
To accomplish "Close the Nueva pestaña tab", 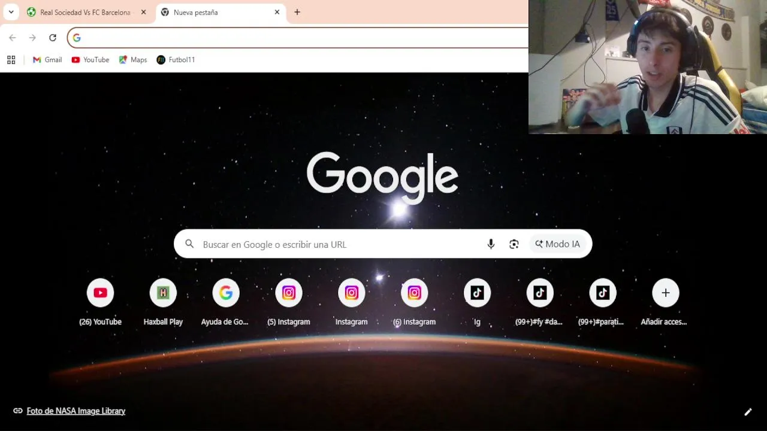I will click(277, 12).
